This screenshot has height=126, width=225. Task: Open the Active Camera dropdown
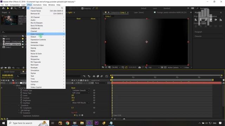tap(175, 68)
